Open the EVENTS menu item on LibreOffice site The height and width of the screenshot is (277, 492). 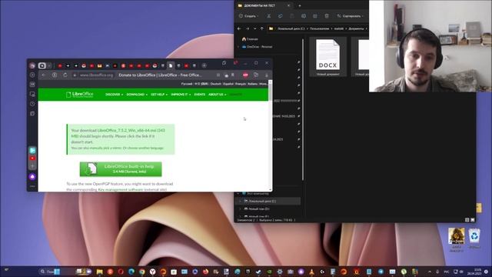coord(200,95)
